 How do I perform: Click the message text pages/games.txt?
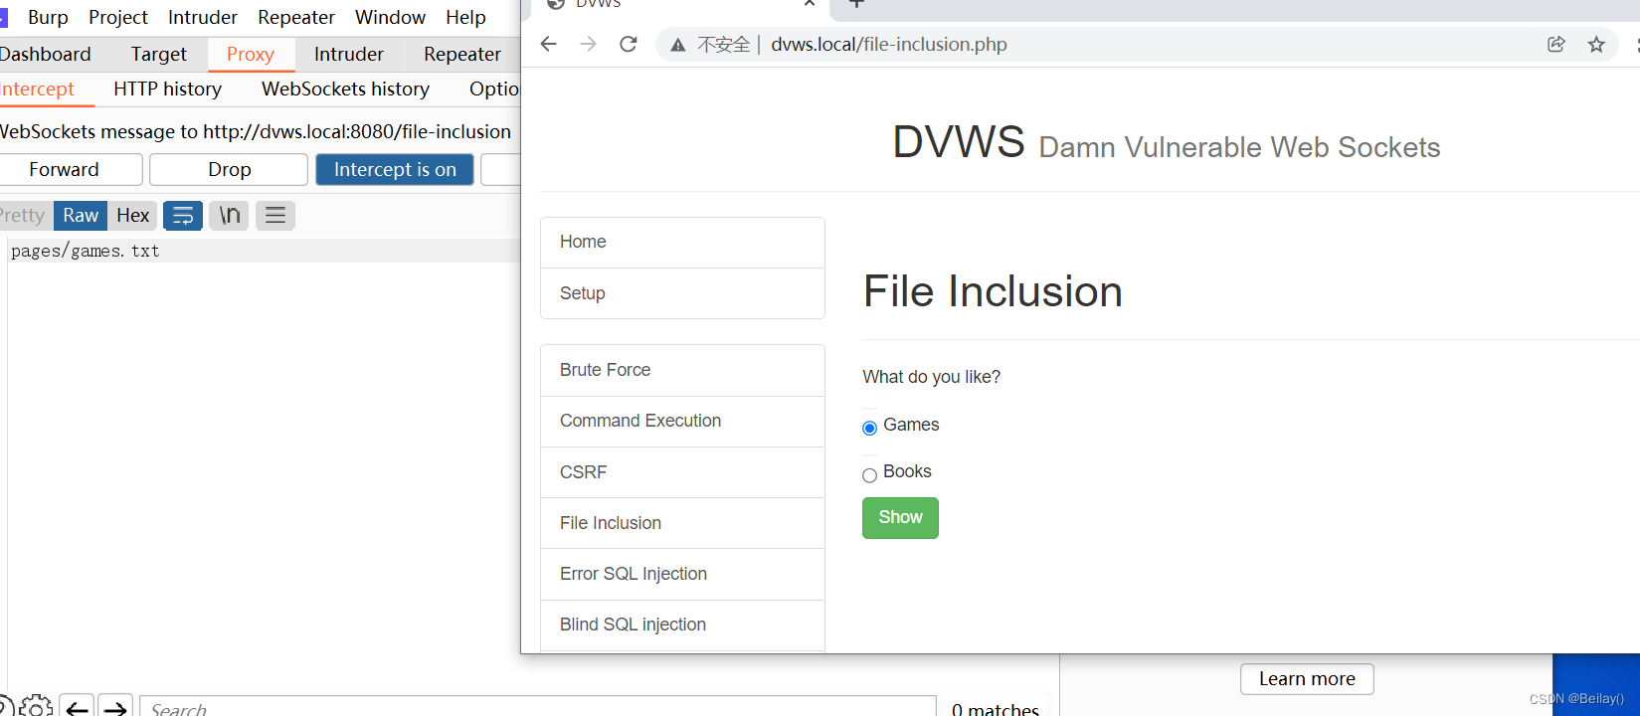click(x=85, y=251)
